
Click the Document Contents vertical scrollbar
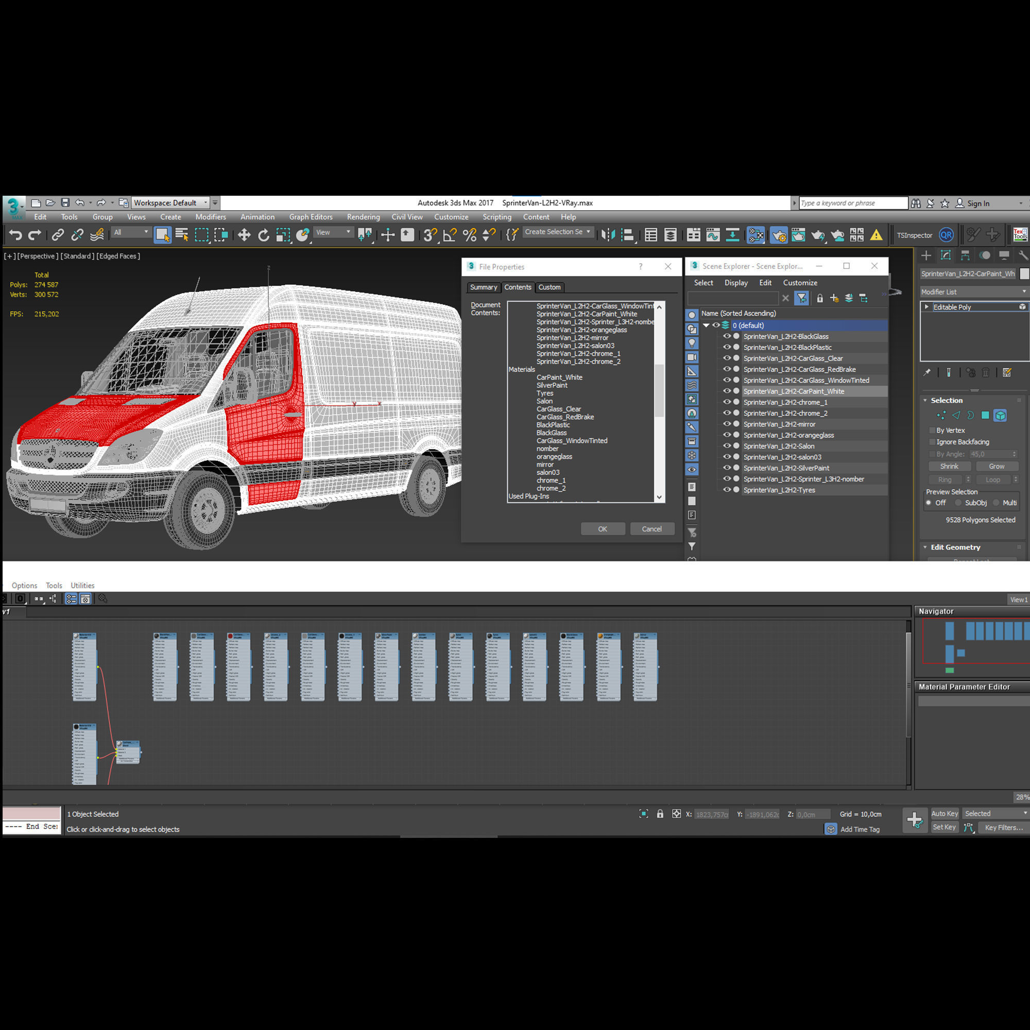coord(660,402)
